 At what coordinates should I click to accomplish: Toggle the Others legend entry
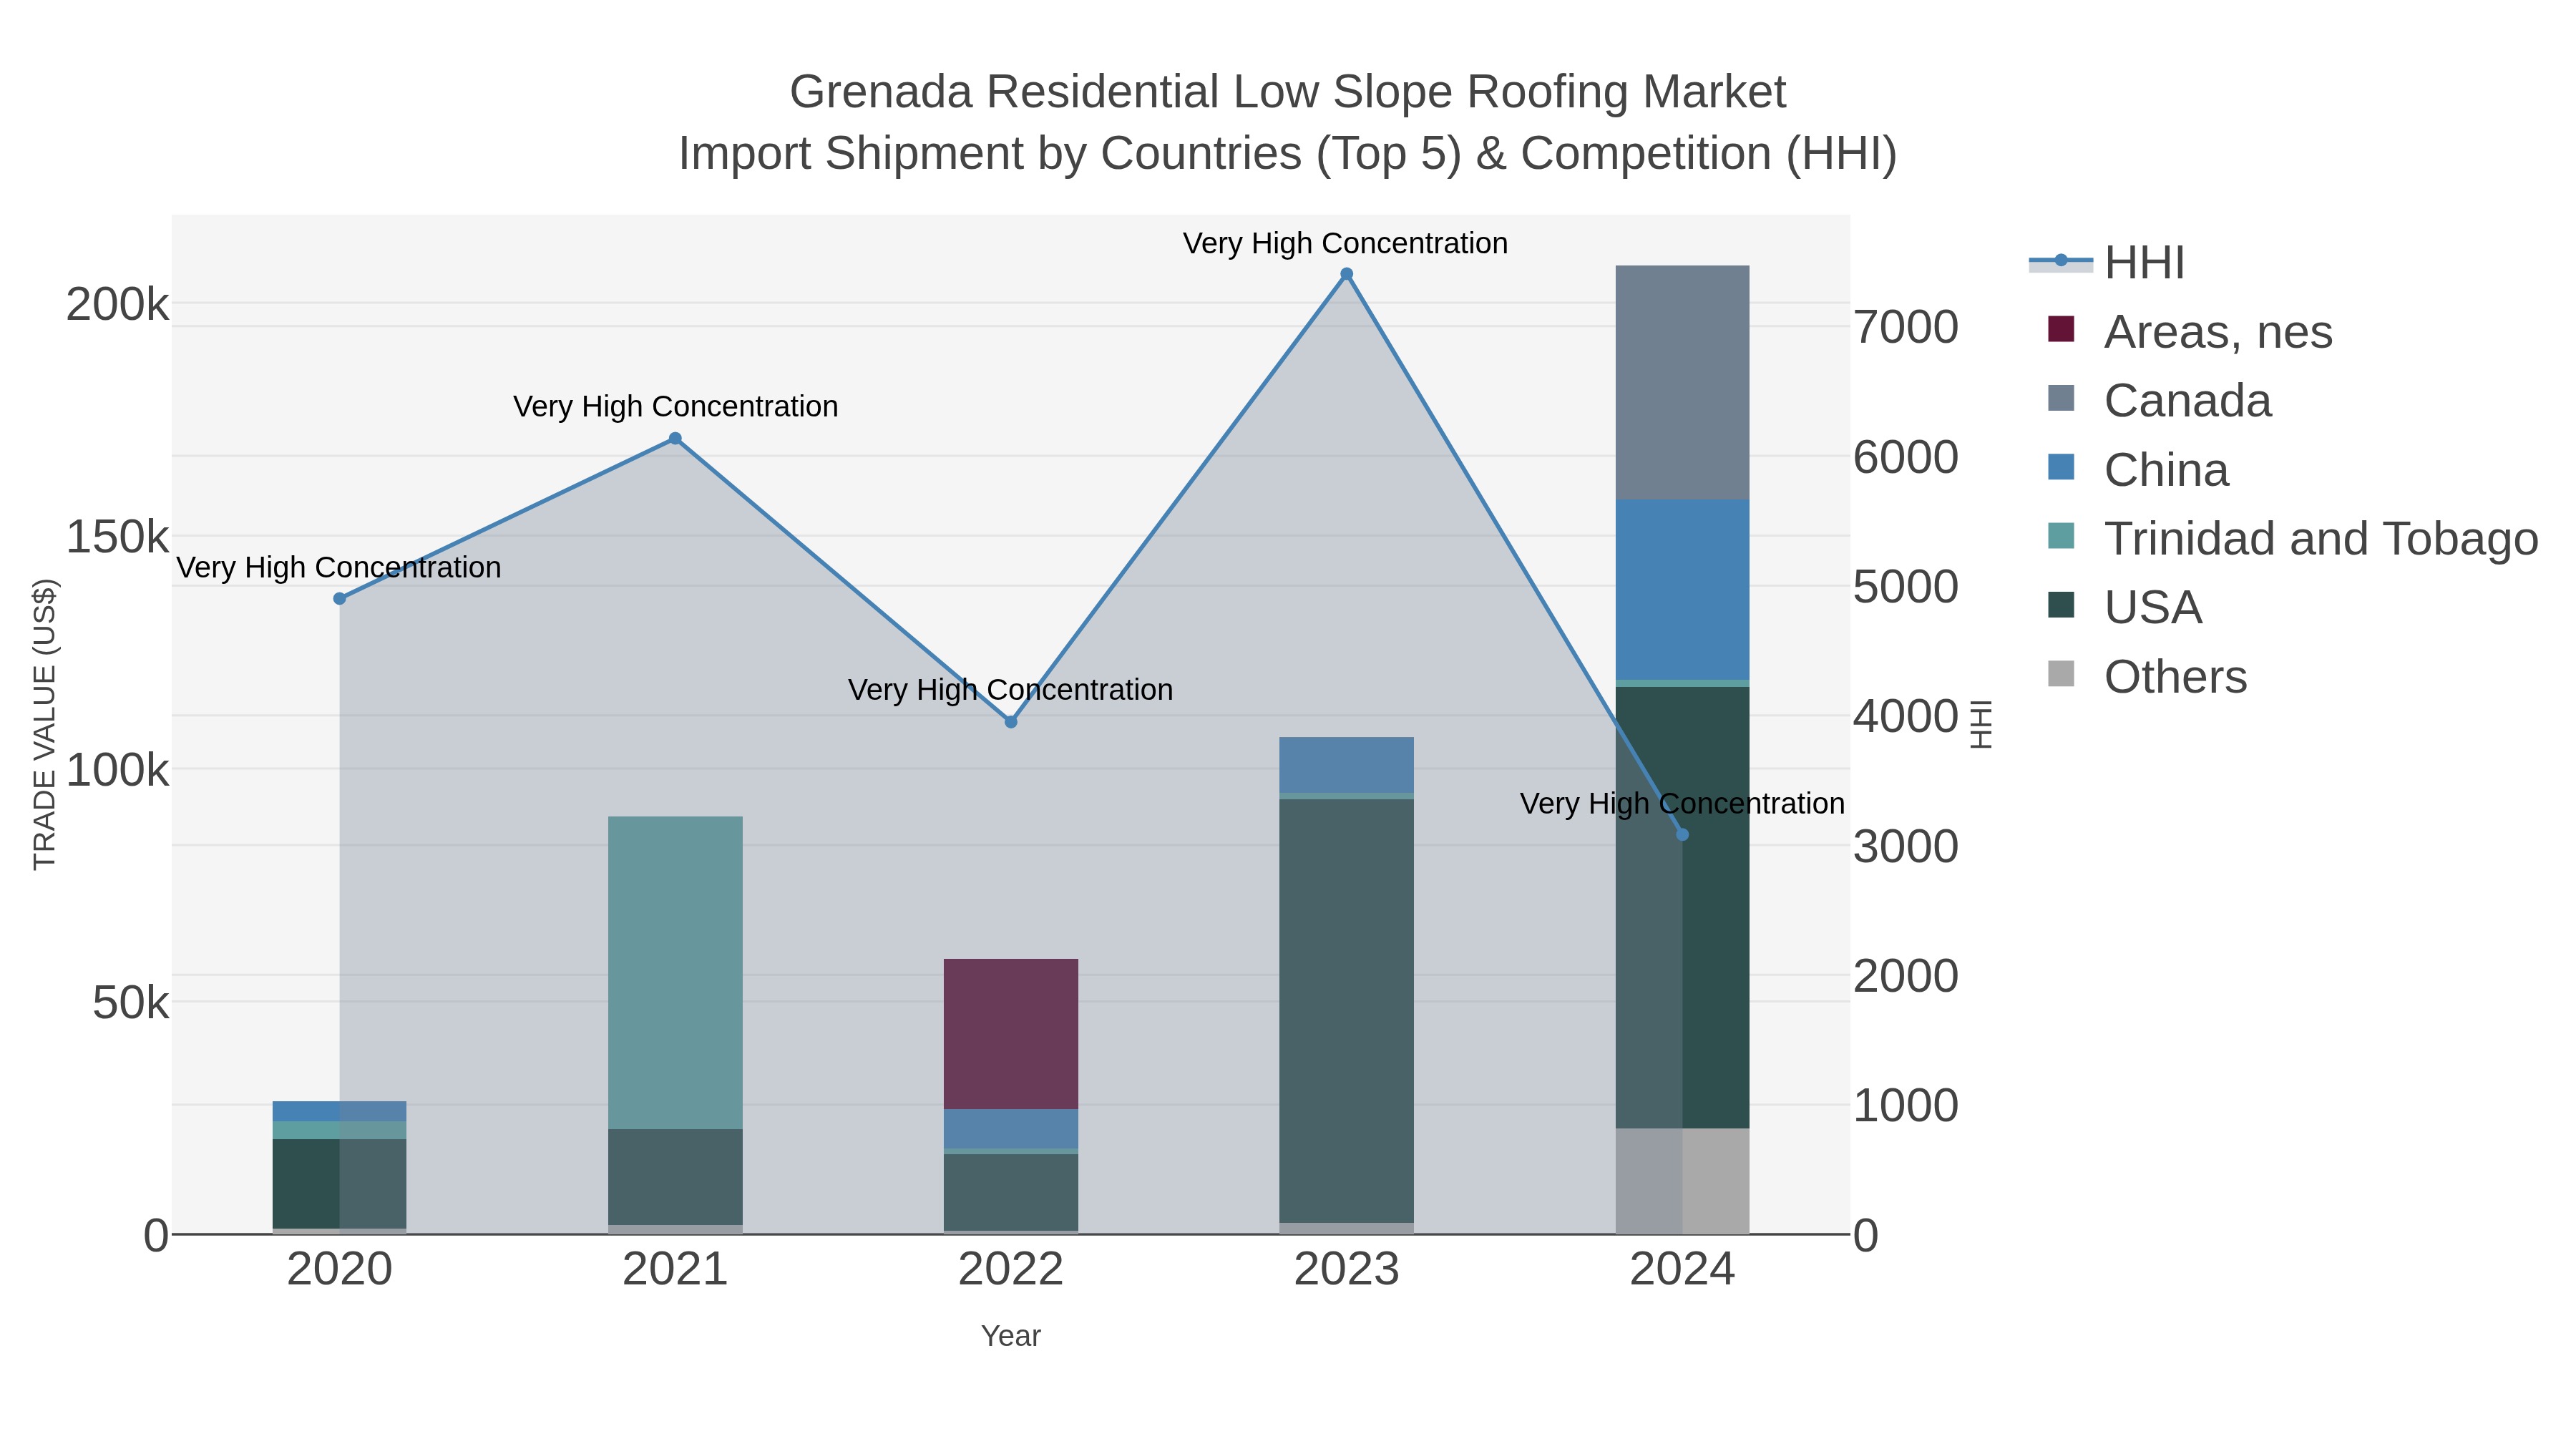point(2147,676)
